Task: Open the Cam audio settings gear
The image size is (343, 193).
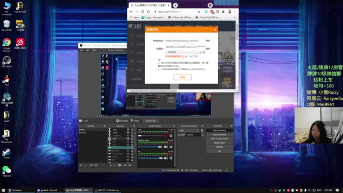Action: (x=171, y=136)
